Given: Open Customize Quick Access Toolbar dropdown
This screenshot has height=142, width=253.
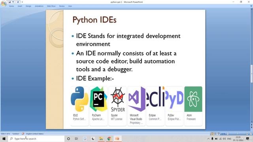Looking at the screenshot, I should tap(22, 2).
